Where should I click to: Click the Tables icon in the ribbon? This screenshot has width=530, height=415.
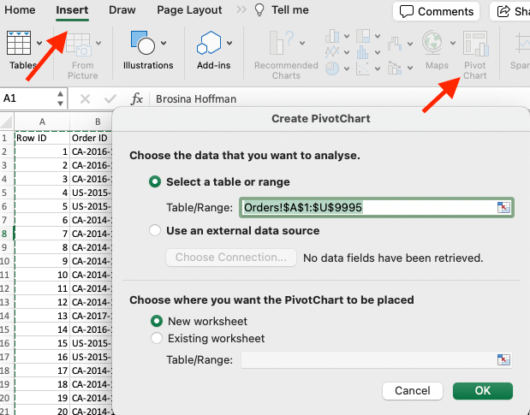pyautogui.click(x=21, y=44)
